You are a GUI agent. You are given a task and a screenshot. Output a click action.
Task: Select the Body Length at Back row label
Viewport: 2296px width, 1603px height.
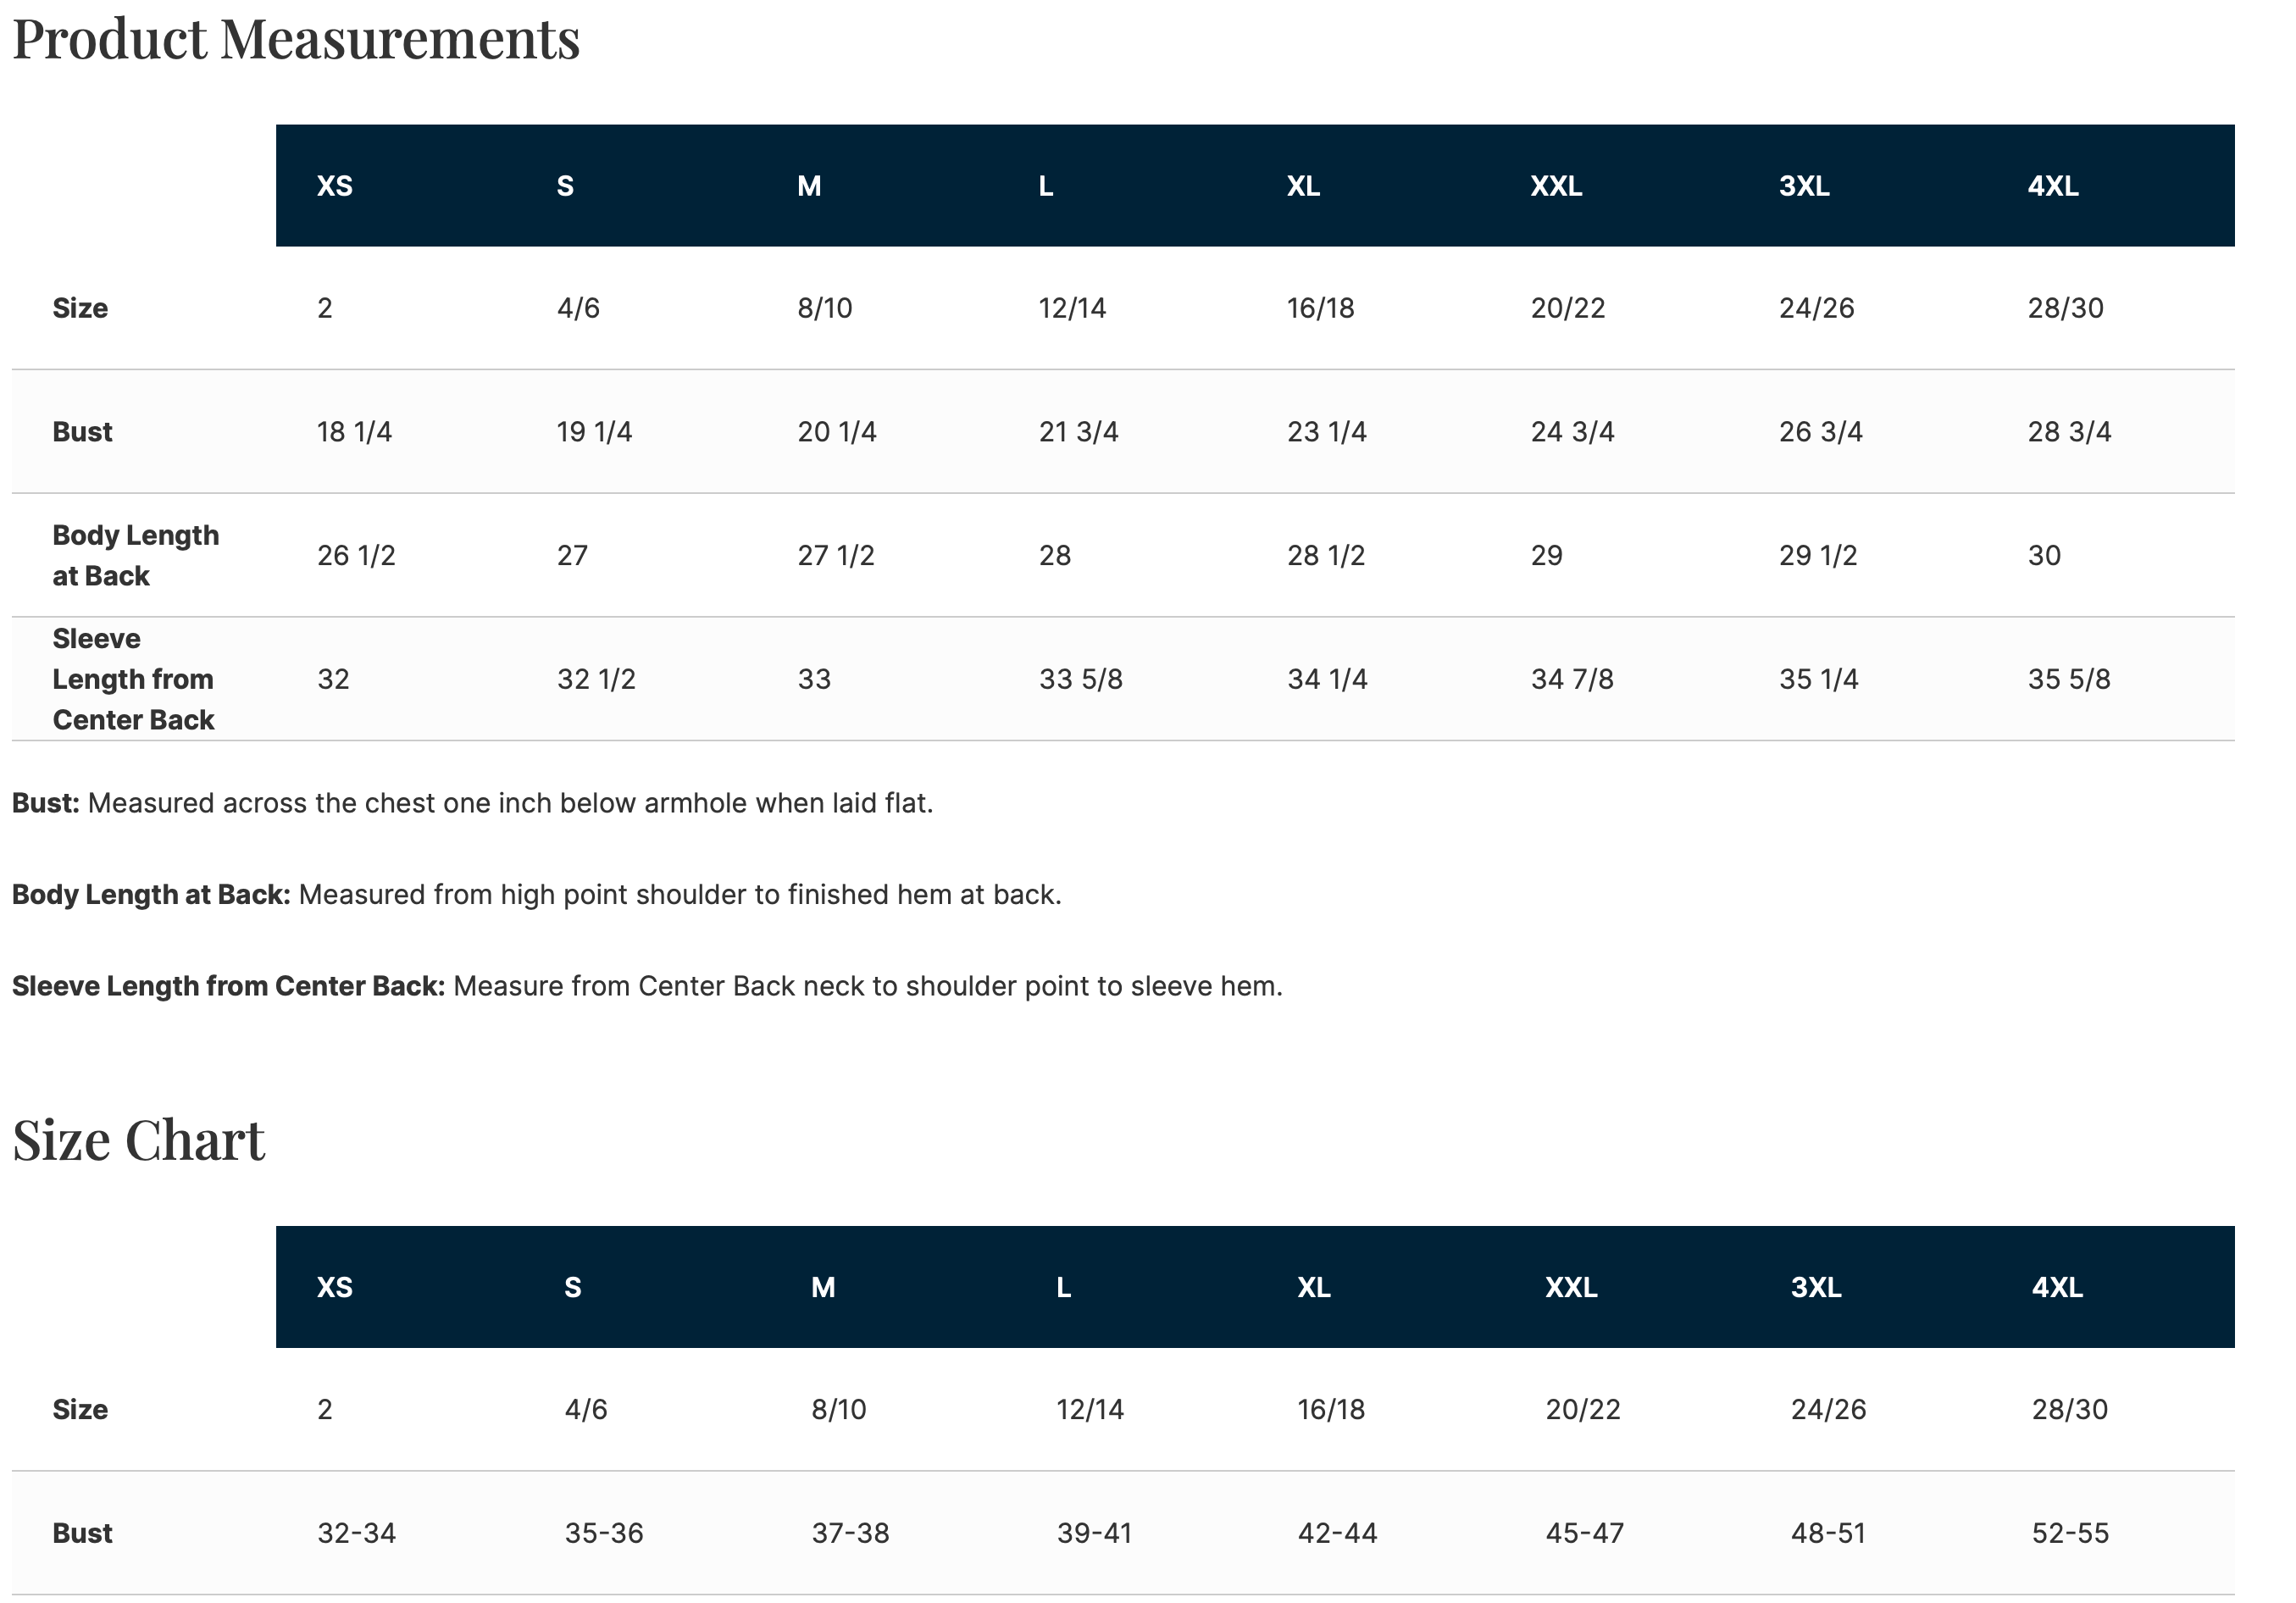[x=136, y=555]
